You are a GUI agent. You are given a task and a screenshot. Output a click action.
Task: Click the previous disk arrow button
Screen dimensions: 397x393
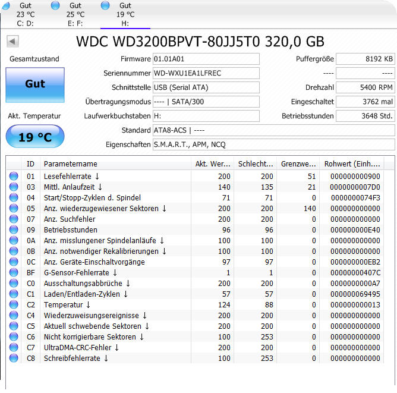coord(12,41)
